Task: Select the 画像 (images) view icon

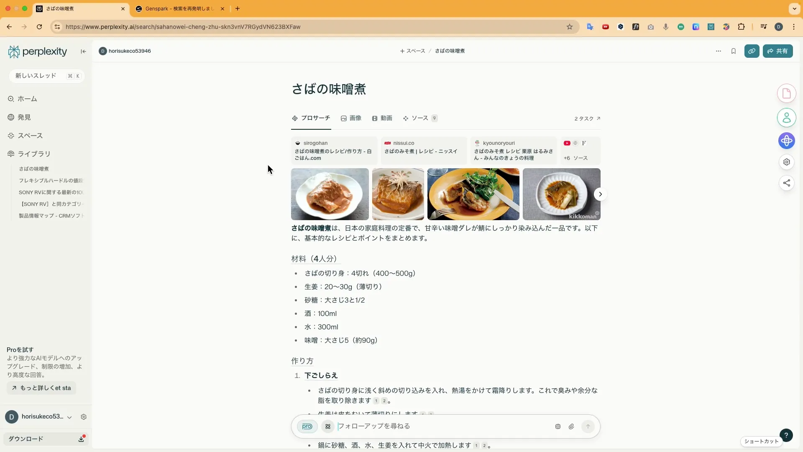Action: 344,118
